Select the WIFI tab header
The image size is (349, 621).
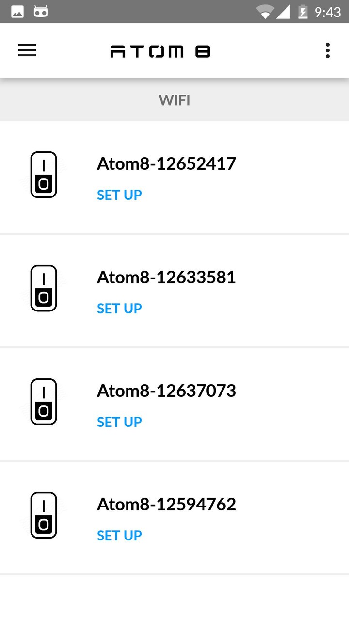click(x=174, y=100)
